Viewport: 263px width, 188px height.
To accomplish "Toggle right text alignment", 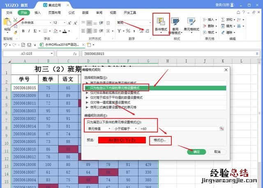I will (95, 31).
